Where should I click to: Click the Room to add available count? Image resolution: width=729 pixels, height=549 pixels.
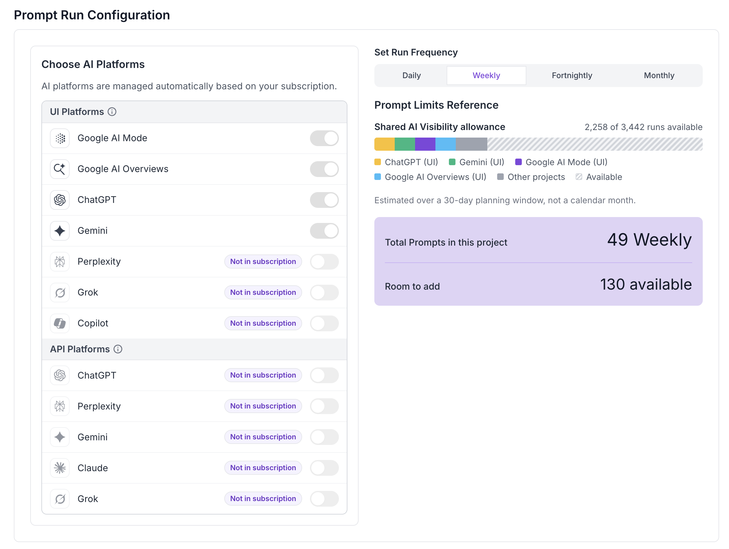(646, 284)
